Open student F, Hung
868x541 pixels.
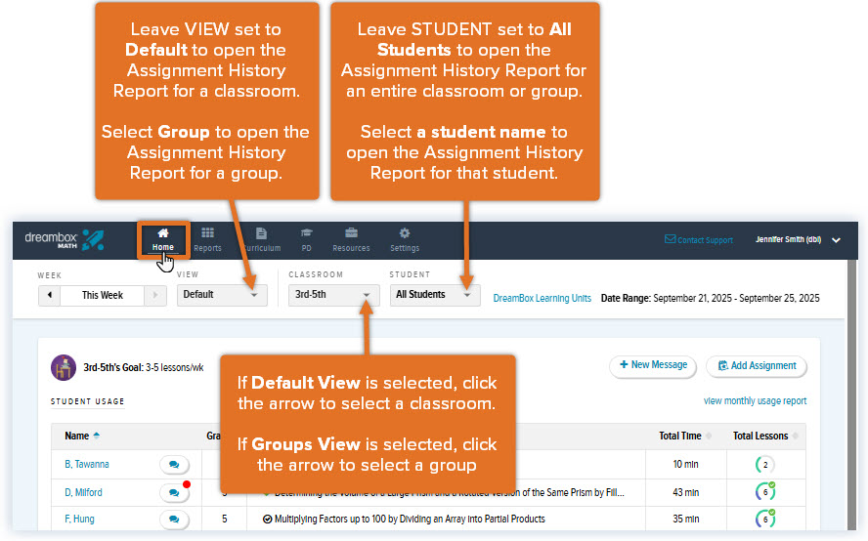[80, 519]
